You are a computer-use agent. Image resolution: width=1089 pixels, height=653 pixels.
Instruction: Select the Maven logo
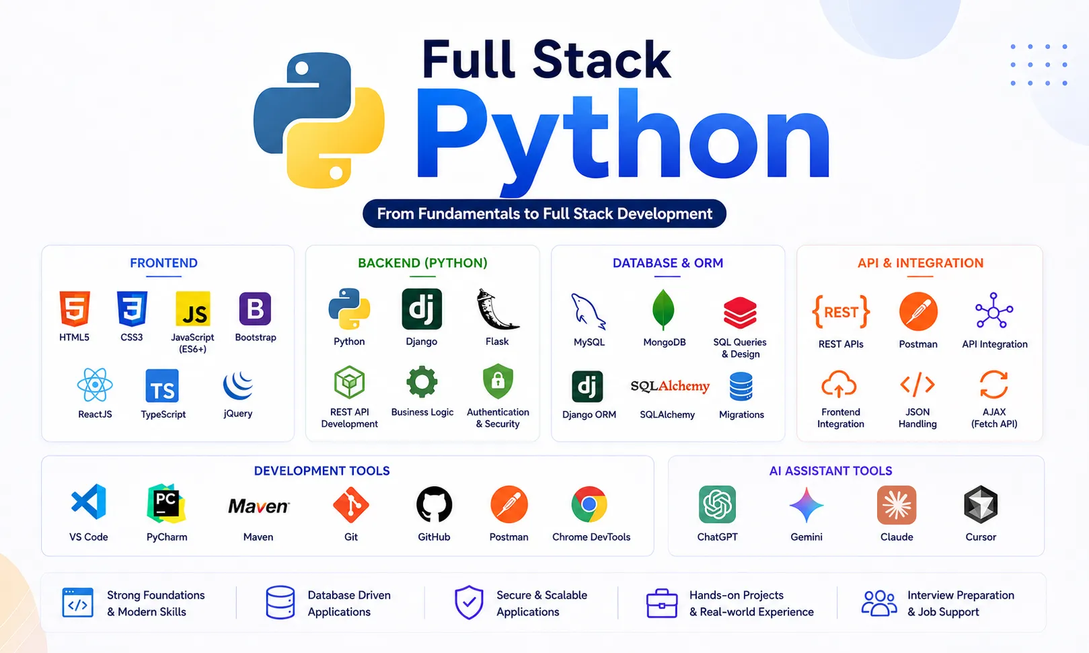(x=258, y=506)
